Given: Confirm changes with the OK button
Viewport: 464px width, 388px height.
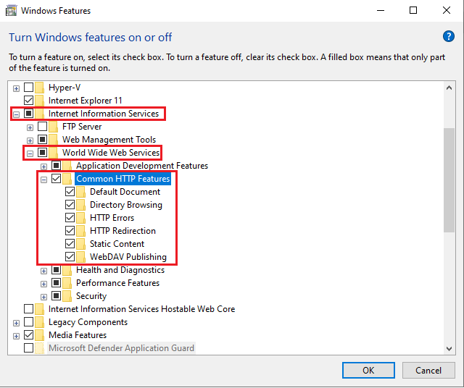Looking at the screenshot, I should (x=368, y=371).
